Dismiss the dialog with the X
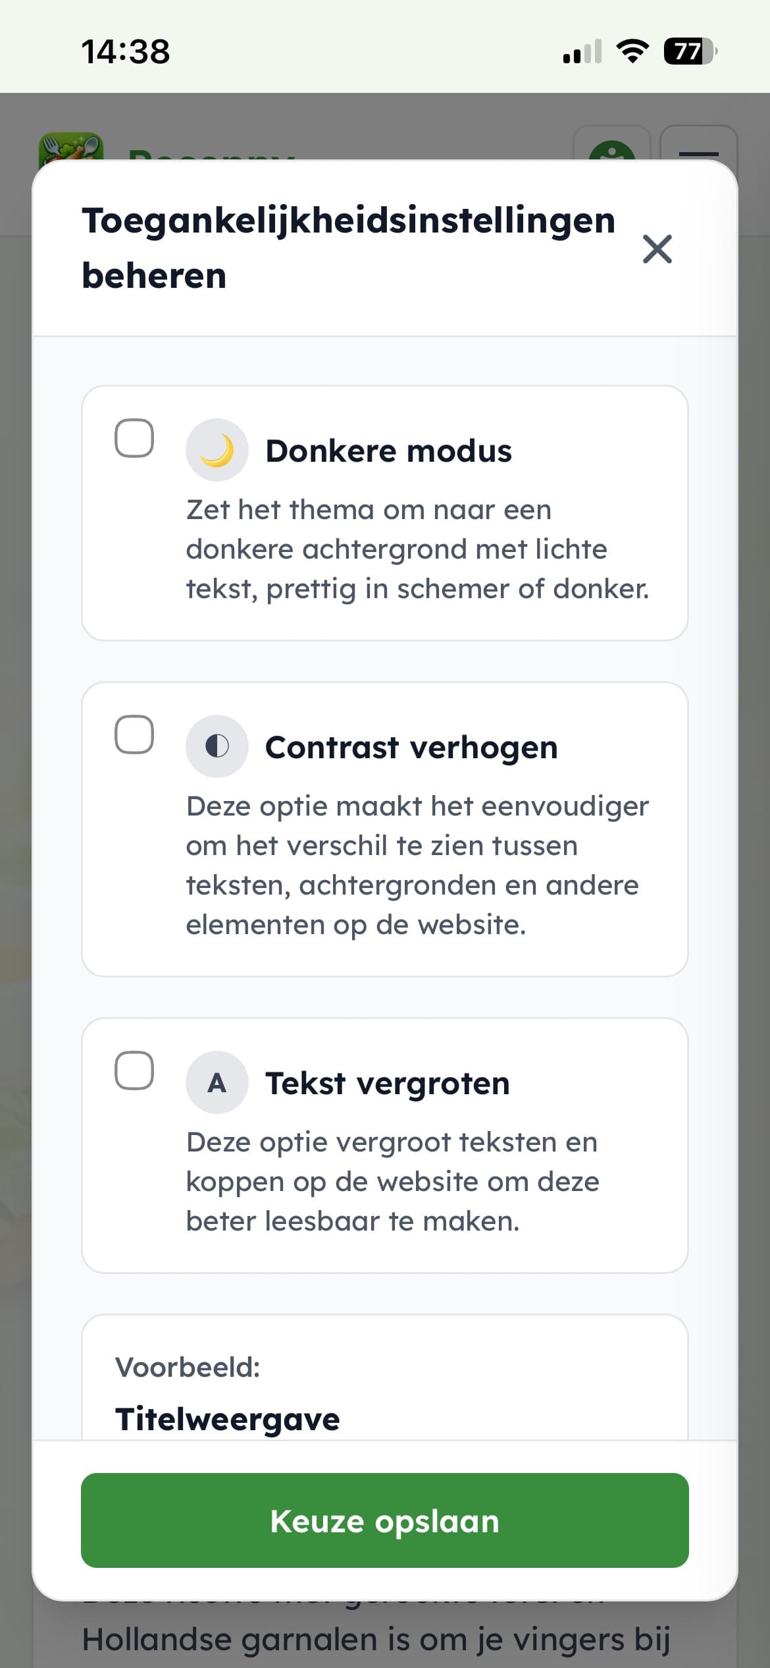Viewport: 770px width, 1668px height. pos(657,250)
